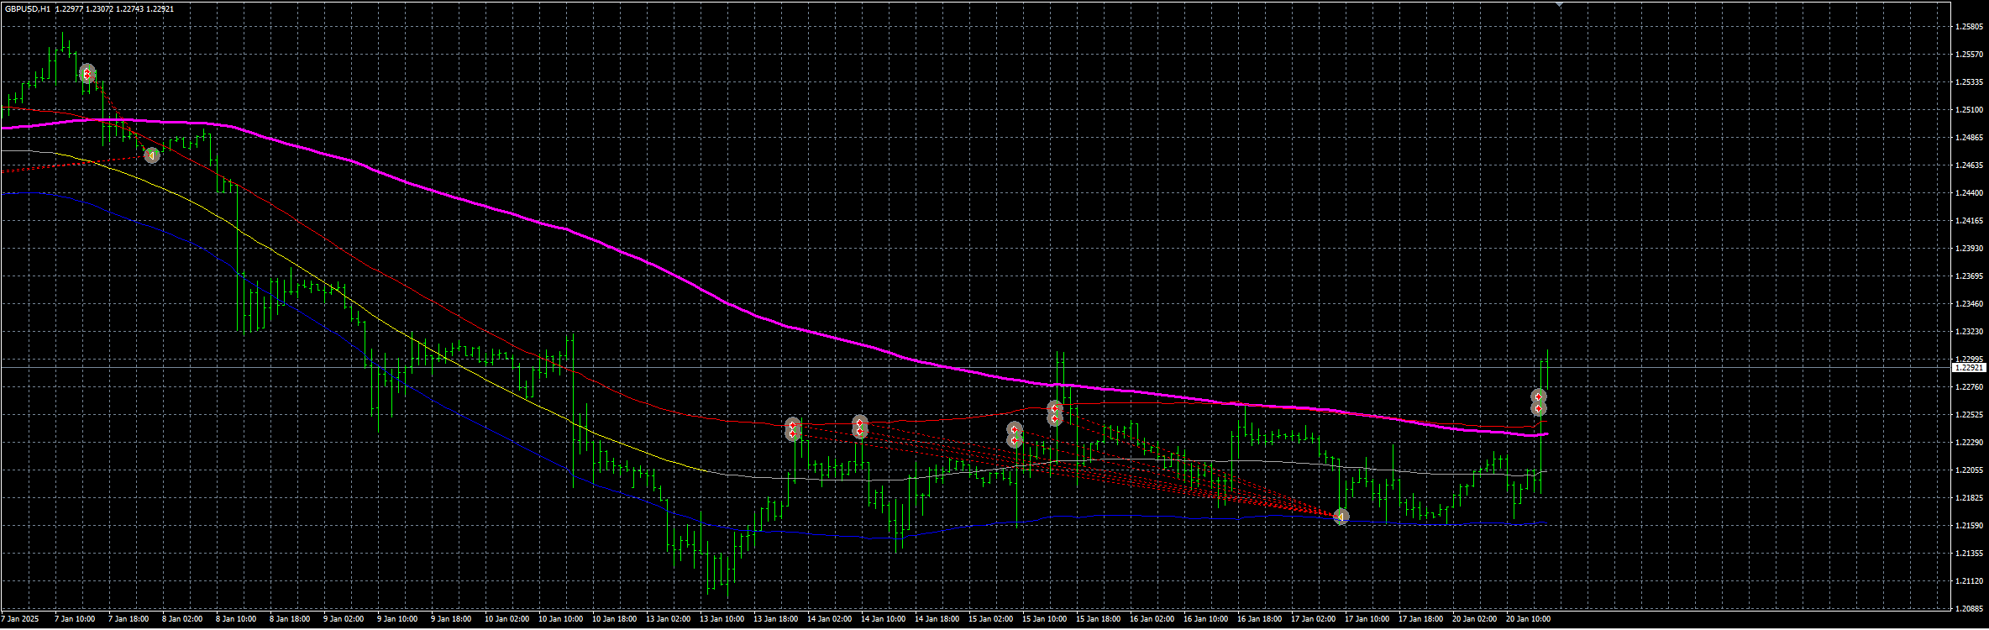
Task: Click the 9 Jan 10:00 time label
Action: pyautogui.click(x=397, y=619)
